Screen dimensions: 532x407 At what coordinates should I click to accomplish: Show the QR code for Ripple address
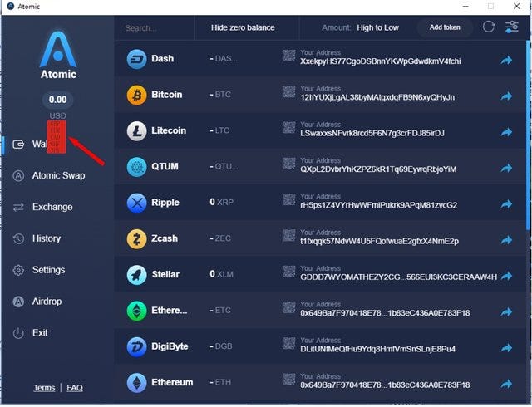(289, 199)
